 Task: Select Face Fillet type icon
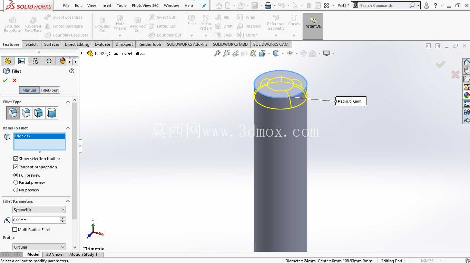(39, 113)
